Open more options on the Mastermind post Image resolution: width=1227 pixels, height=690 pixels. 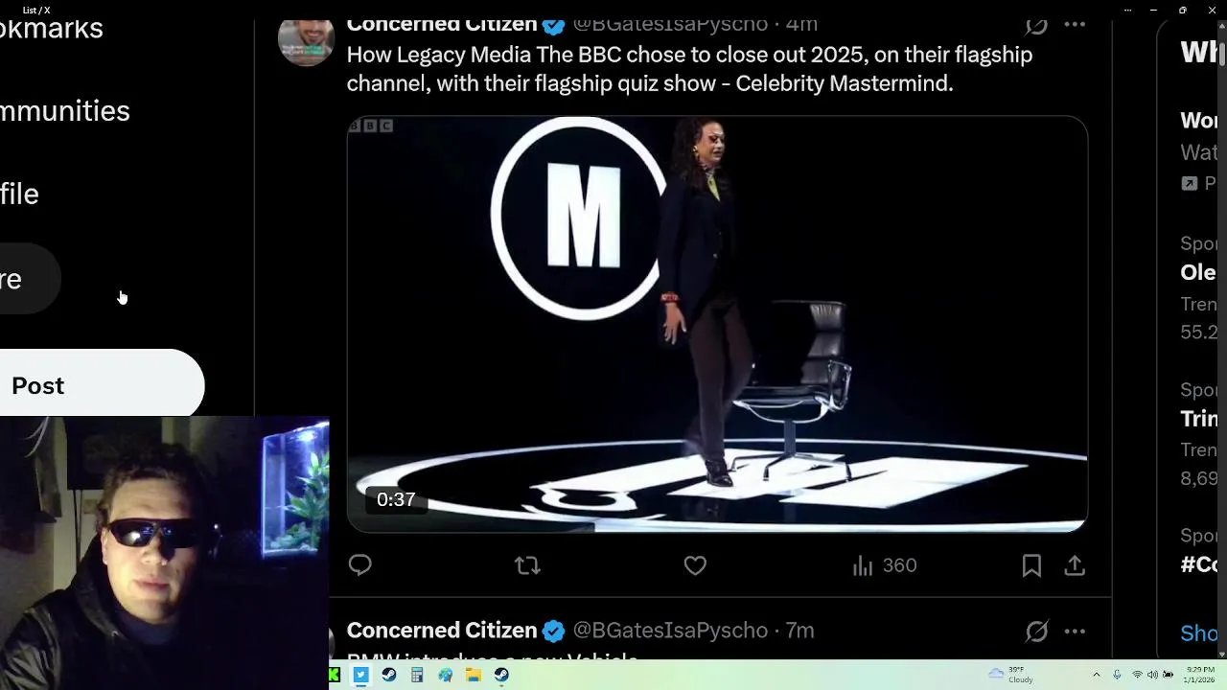tap(1075, 25)
